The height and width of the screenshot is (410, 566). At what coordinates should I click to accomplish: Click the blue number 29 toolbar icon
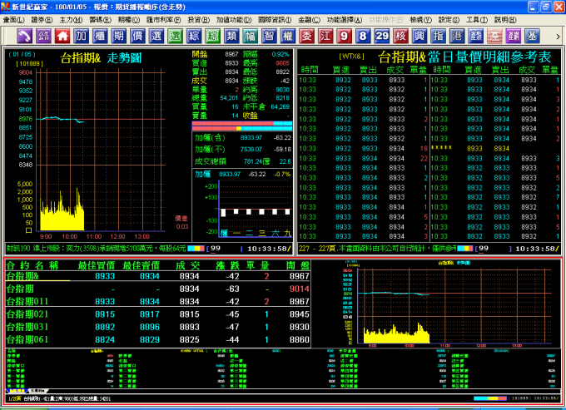(381, 36)
